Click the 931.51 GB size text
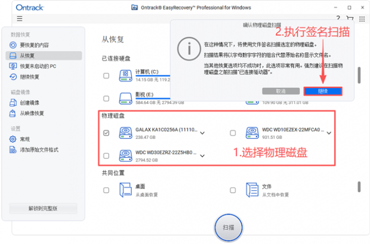Viewport: 370px width, 244px height. click(x=272, y=137)
